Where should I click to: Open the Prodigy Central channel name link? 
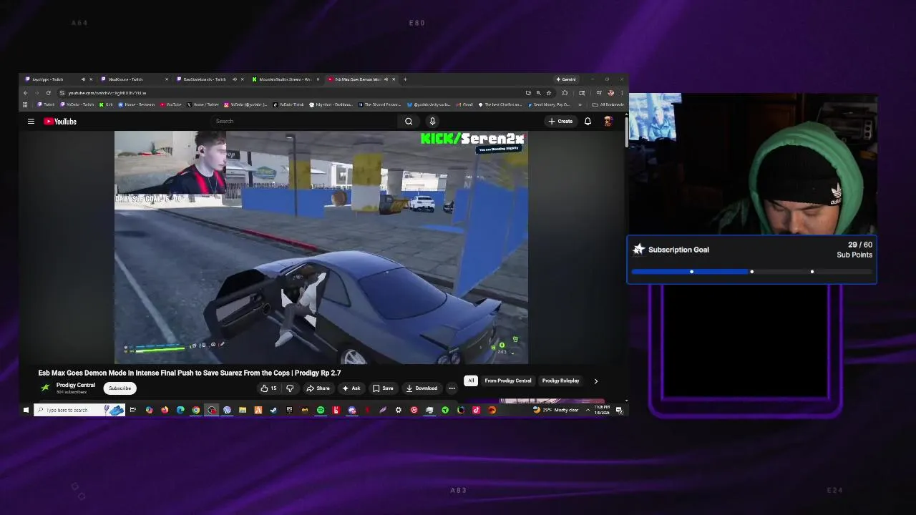click(75, 386)
